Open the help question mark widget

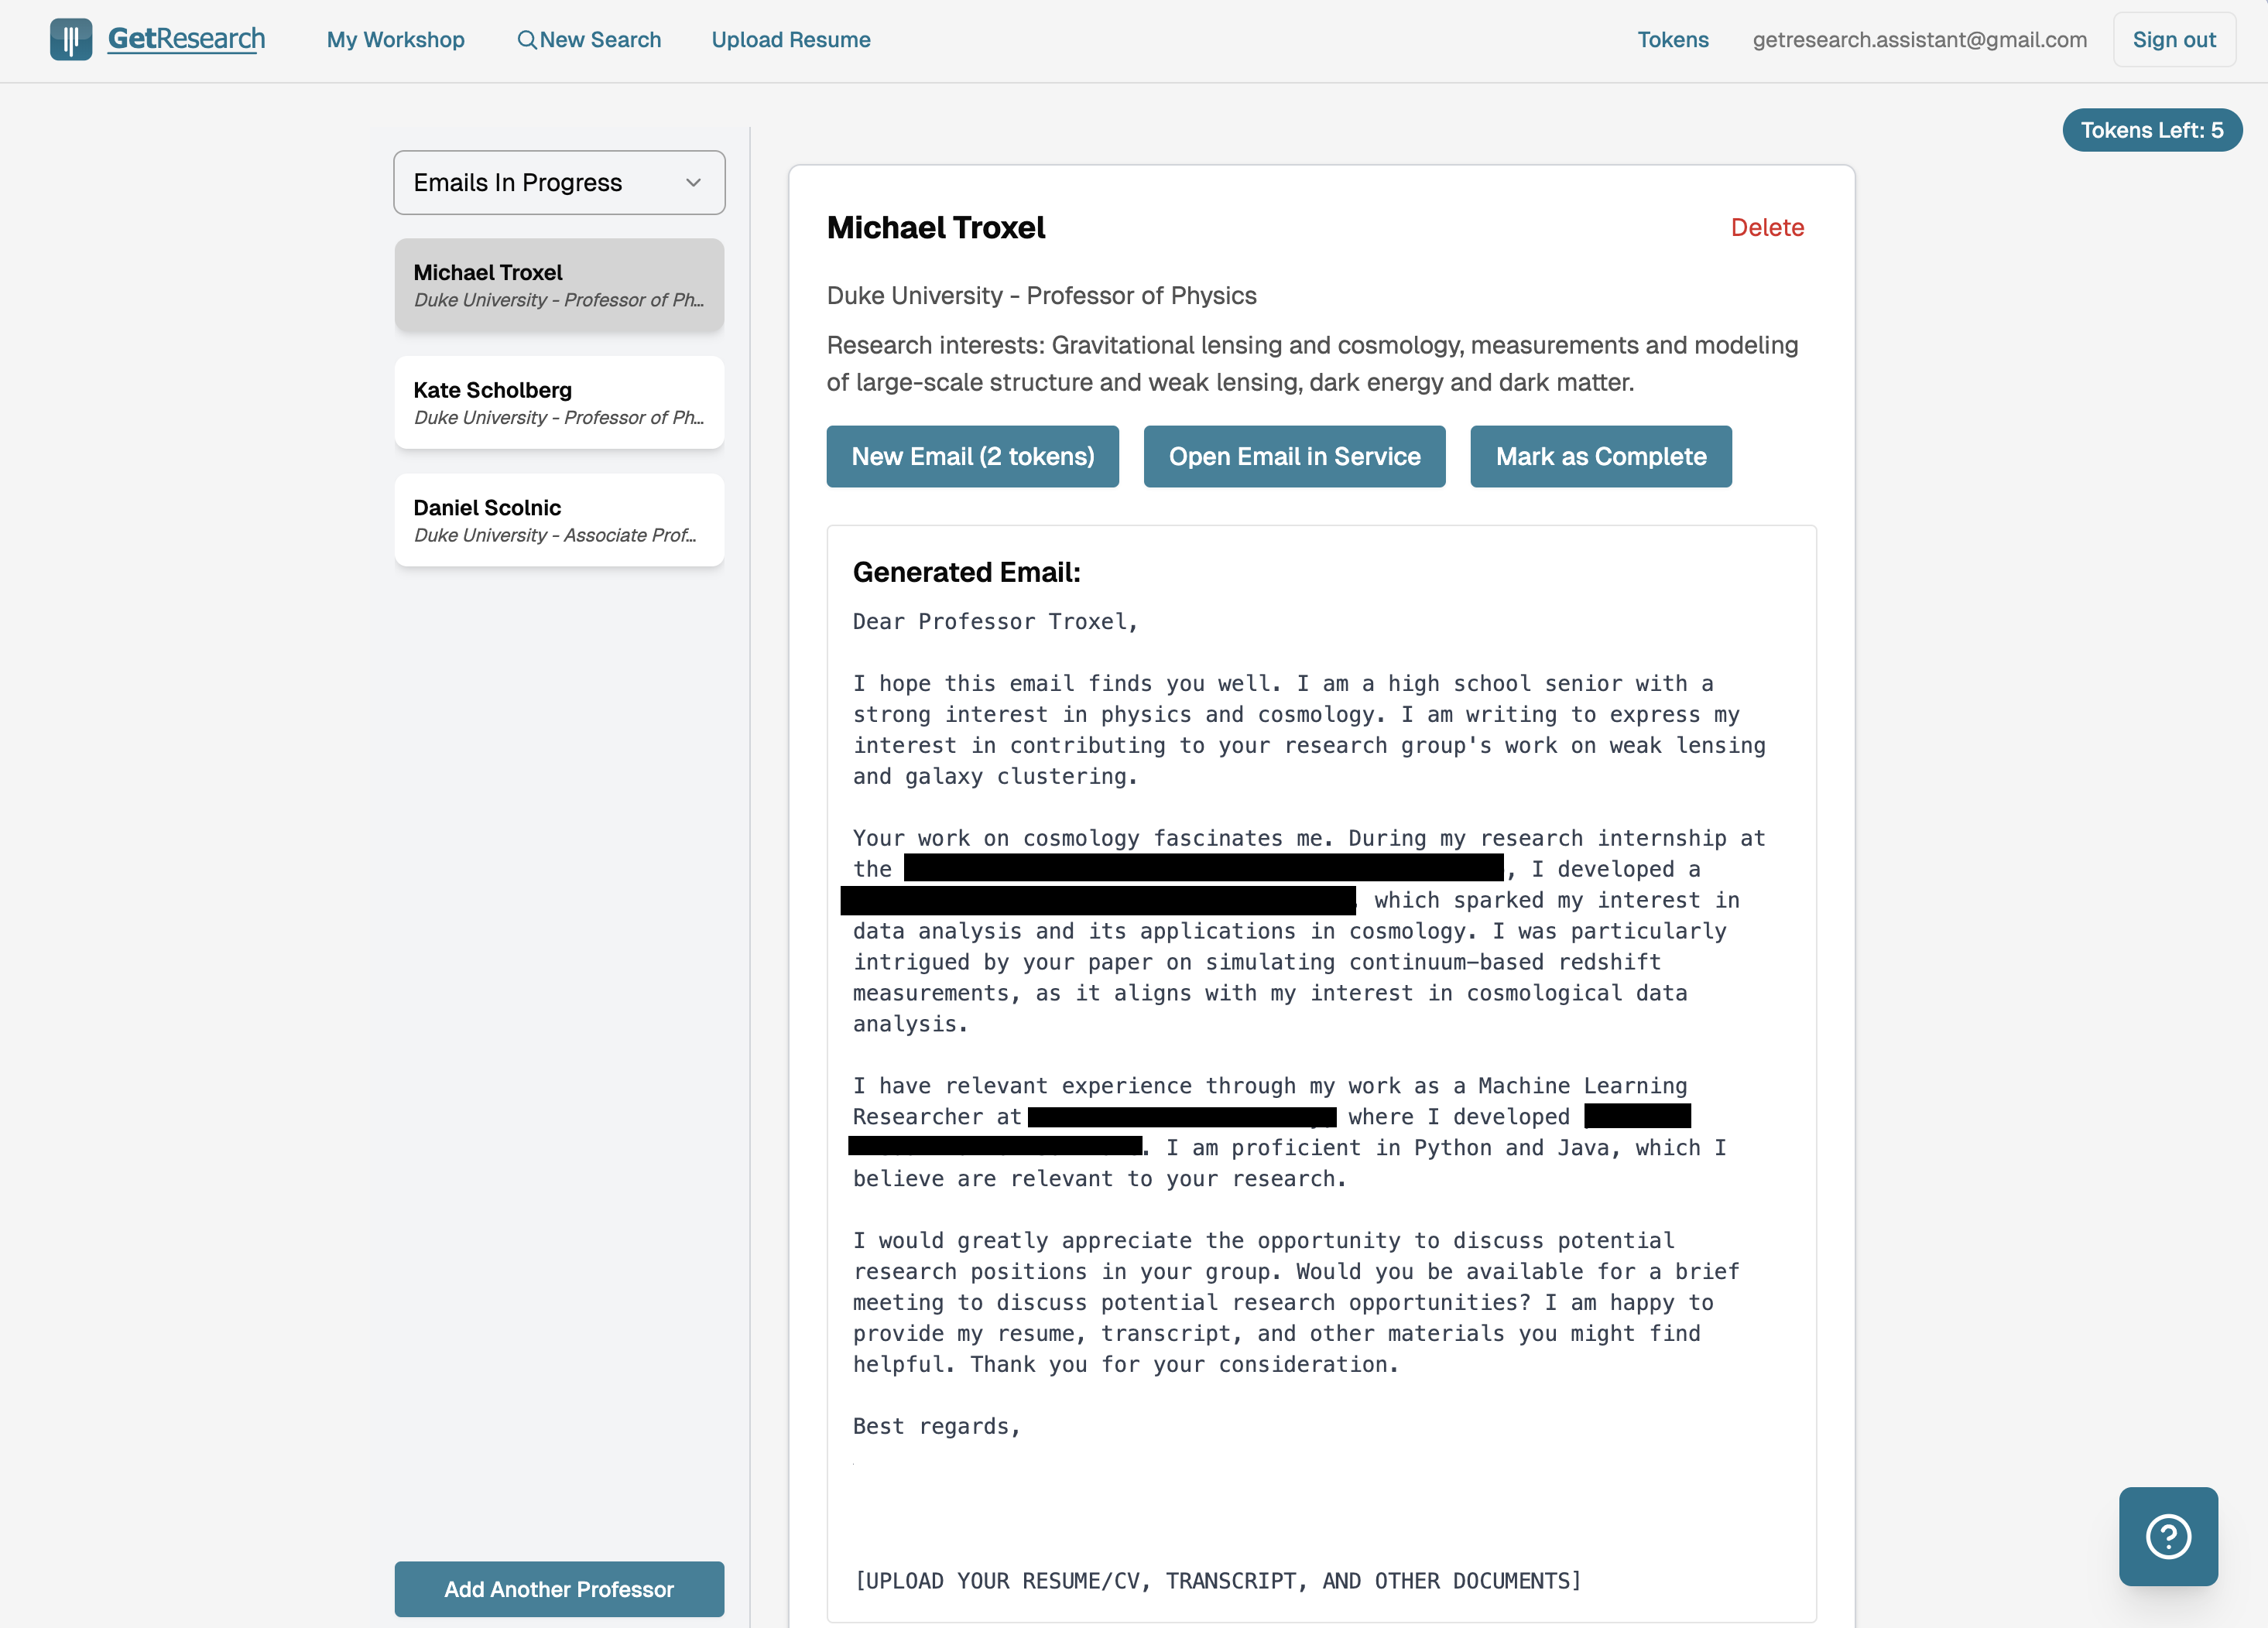coord(2167,1535)
